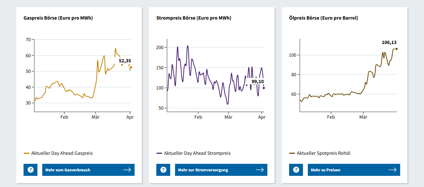
Task: Select the endpoint dot showing 52,35 on gas chart
Action: 130,68
